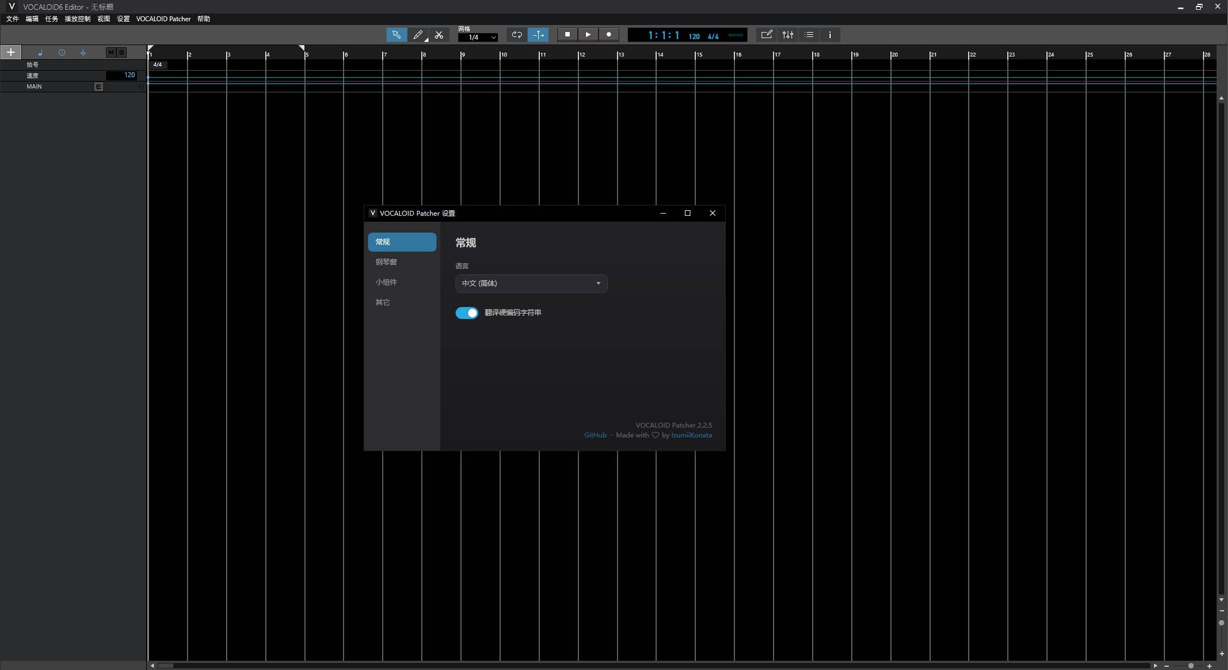This screenshot has height=670, width=1228.
Task: Open the 播放控制 menu
Action: coord(78,19)
